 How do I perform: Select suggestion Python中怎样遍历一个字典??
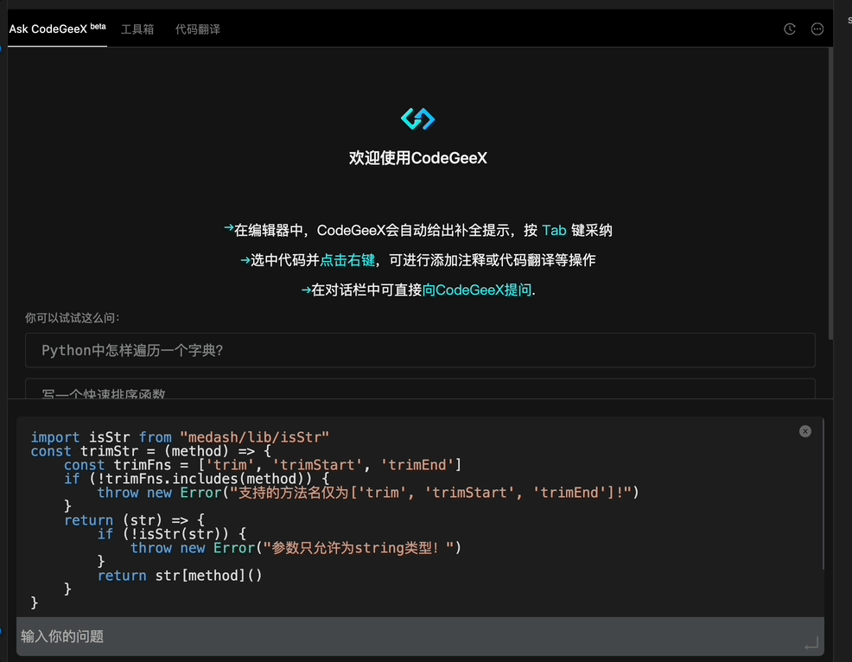[x=420, y=350]
